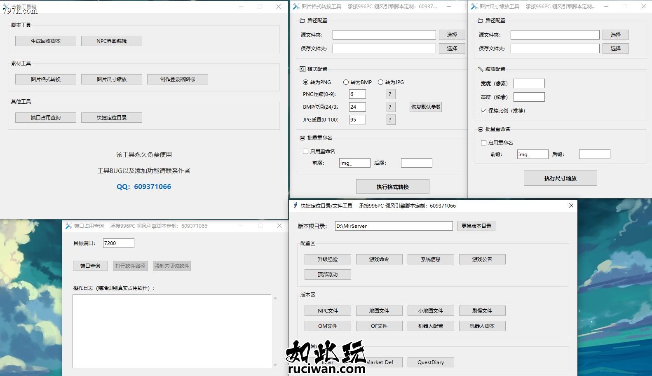Open 游戏命令 config file
This screenshot has height=376, width=652.
pyautogui.click(x=379, y=259)
